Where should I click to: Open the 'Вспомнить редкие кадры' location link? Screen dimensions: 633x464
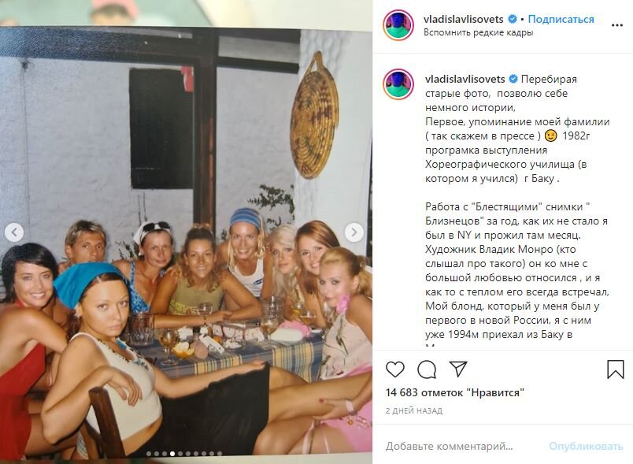478,33
